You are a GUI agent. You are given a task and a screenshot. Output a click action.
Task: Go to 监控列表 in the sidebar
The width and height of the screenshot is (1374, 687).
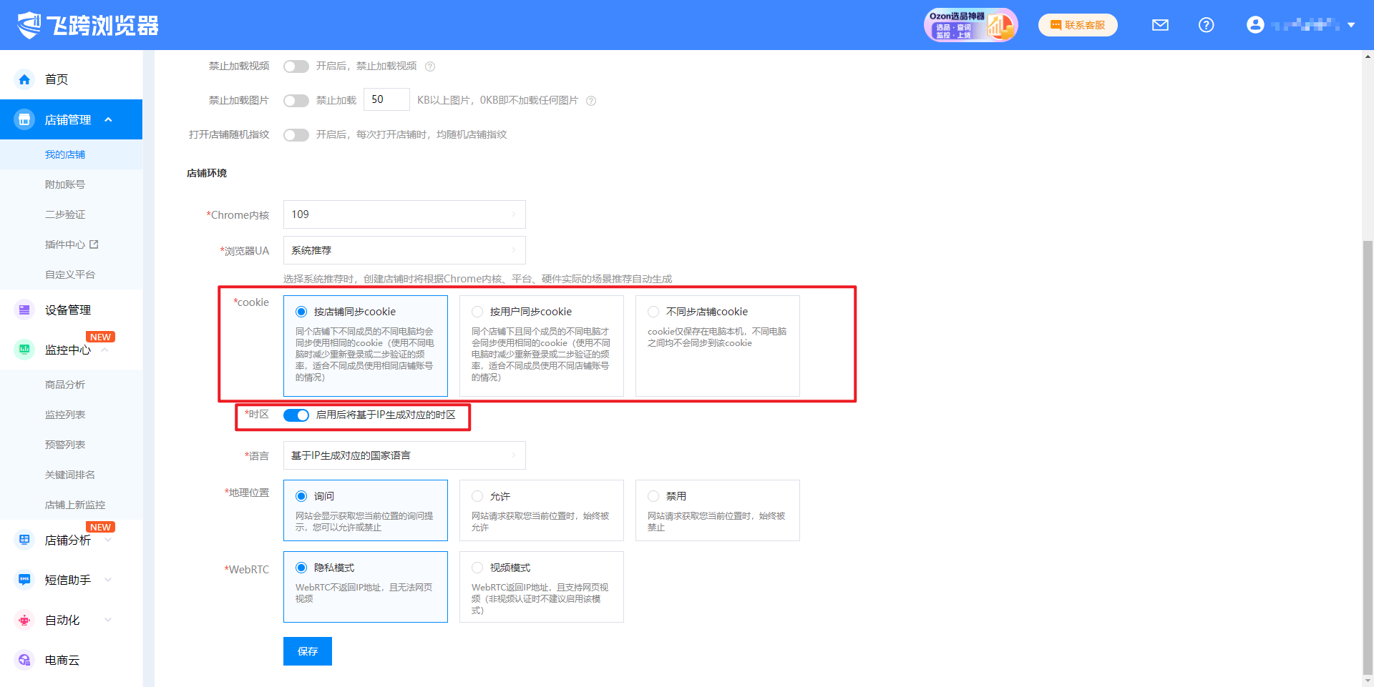65,415
